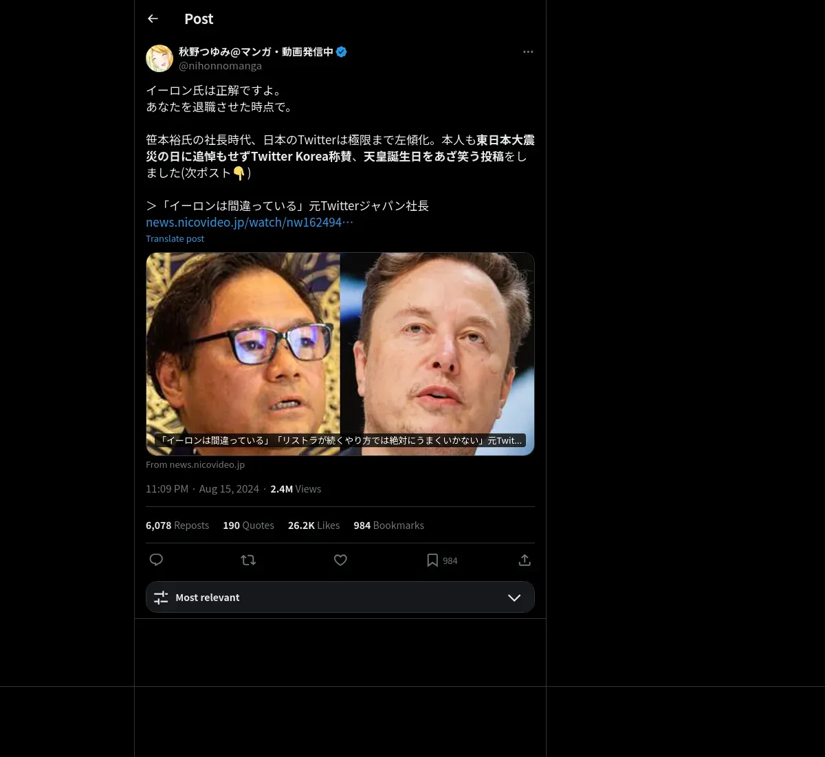Go back using the arrow icon
This screenshot has height=757, width=825.
pyautogui.click(x=153, y=19)
